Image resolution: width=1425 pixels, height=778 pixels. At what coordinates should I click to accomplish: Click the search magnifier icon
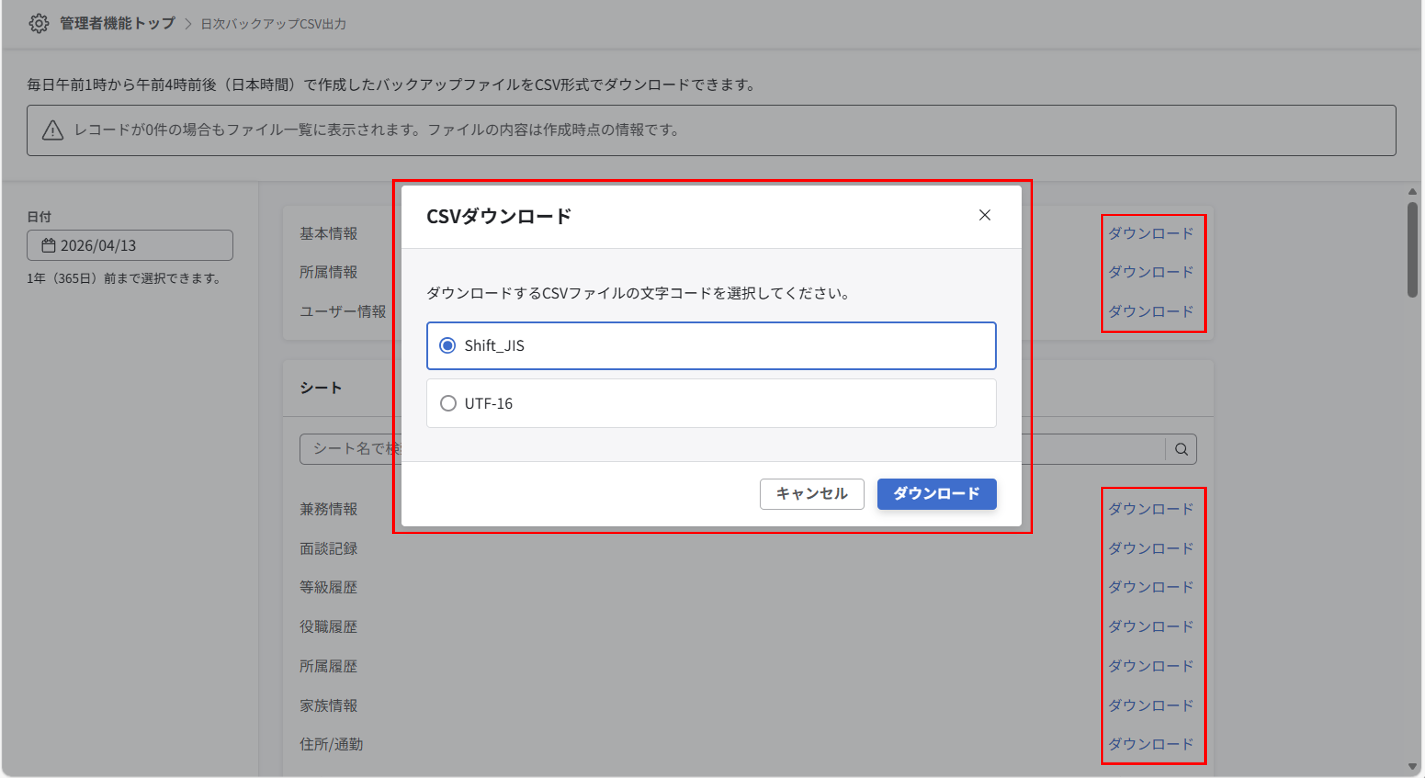click(x=1181, y=449)
